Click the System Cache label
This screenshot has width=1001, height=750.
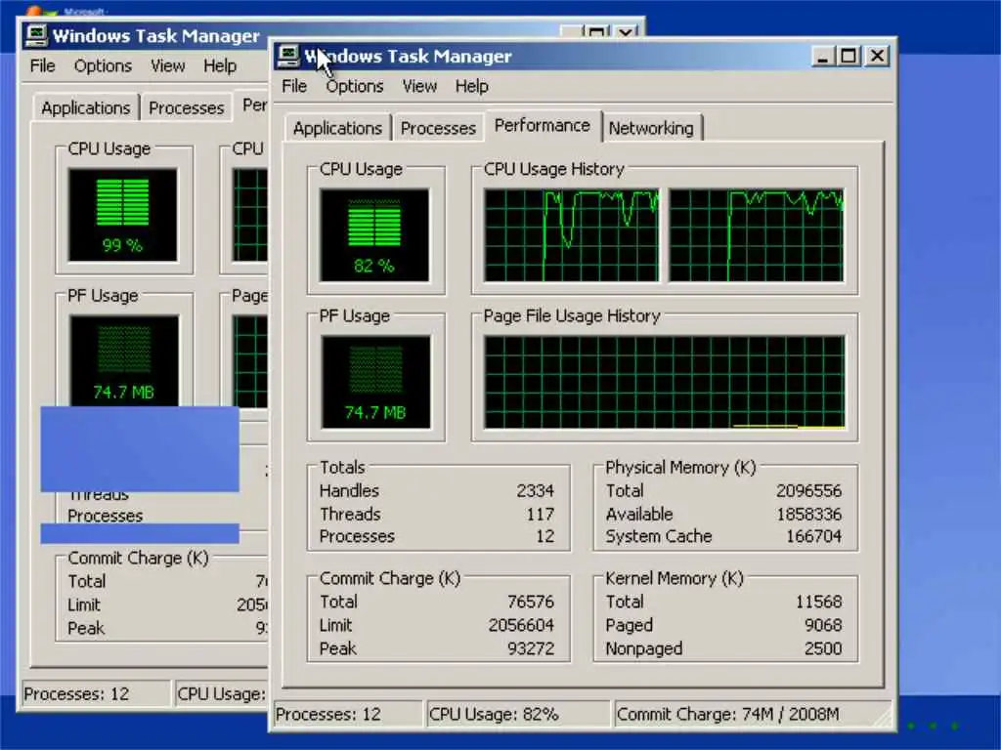659,536
